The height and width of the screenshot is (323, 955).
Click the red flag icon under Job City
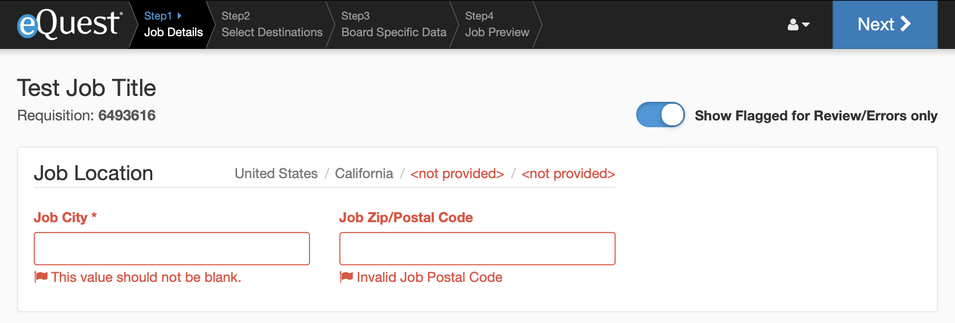(41, 277)
